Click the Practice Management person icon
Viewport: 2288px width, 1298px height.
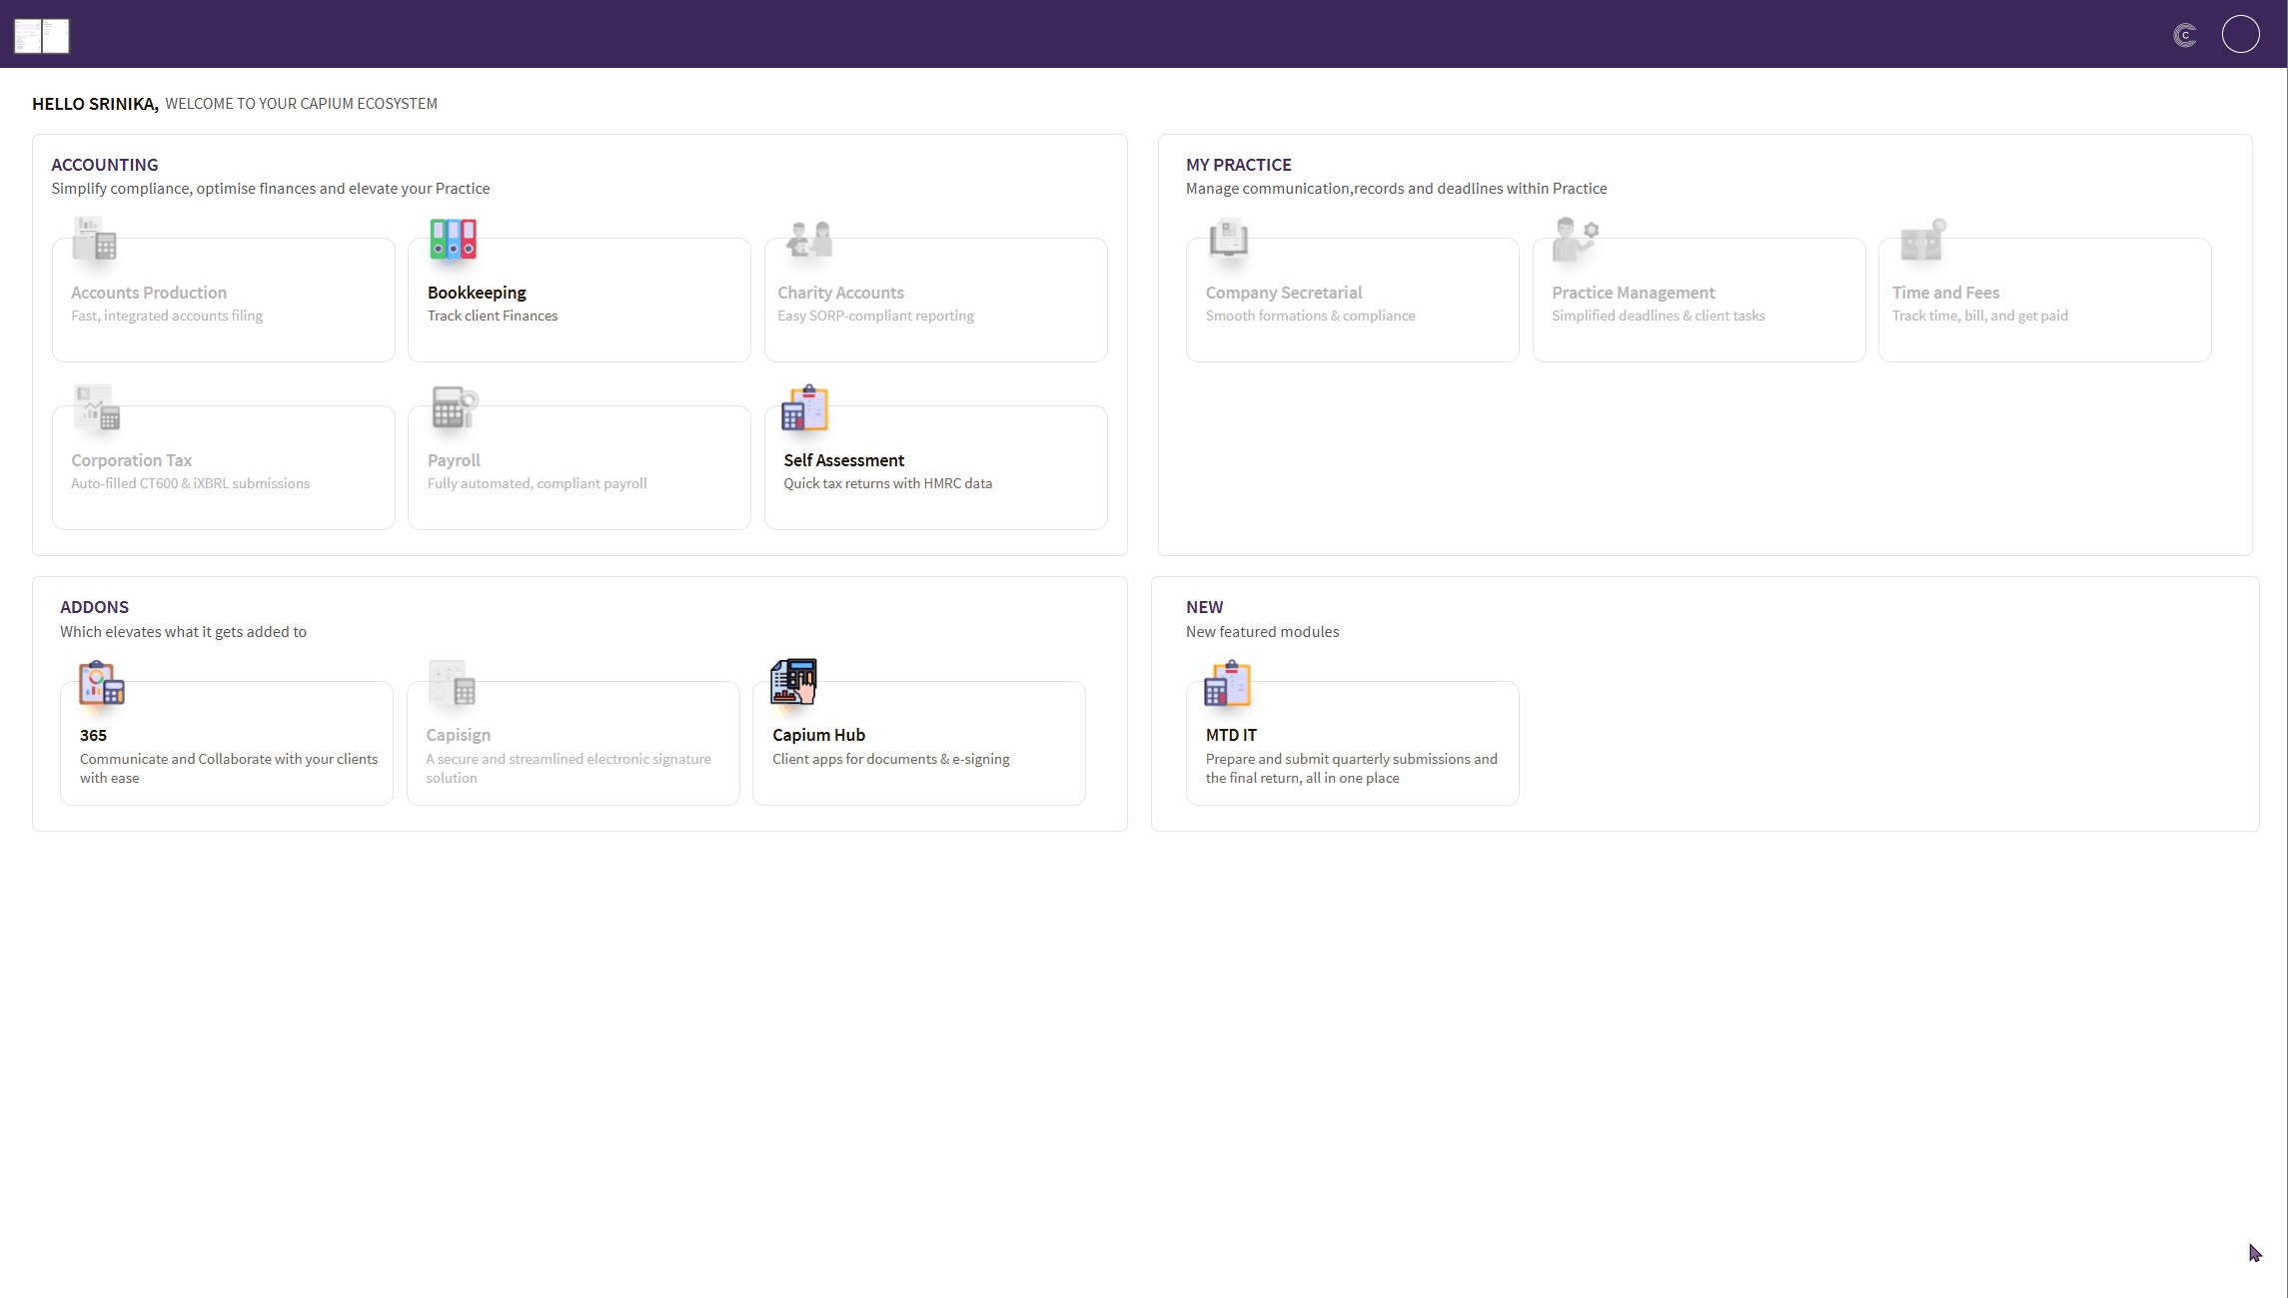click(x=1576, y=240)
